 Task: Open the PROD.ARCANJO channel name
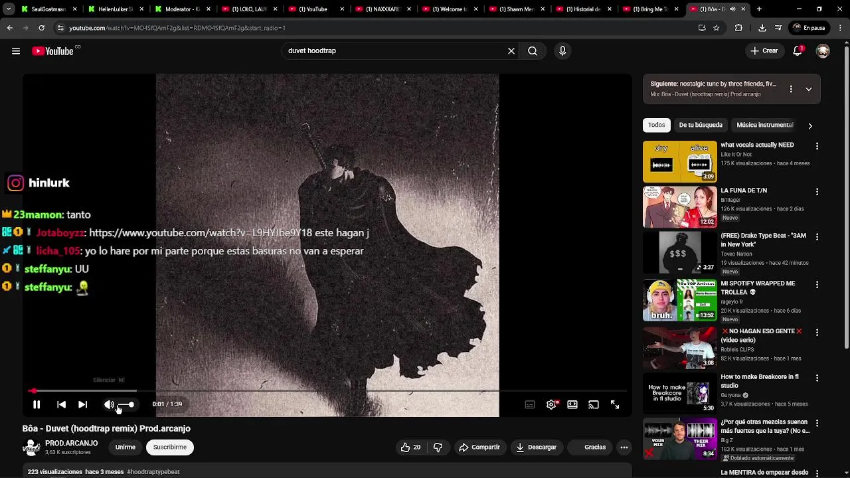(x=71, y=443)
